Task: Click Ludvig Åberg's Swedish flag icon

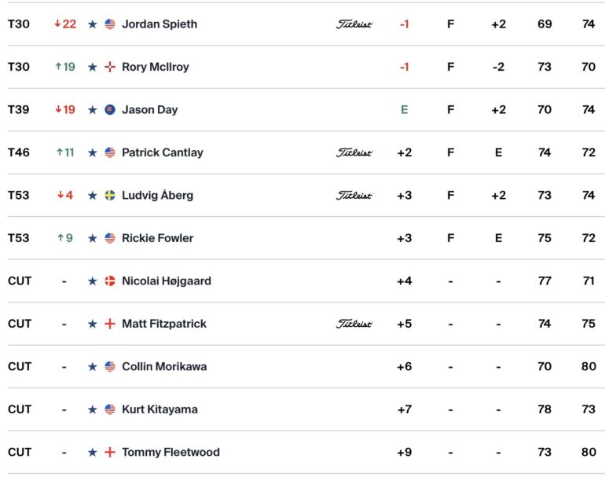Action: click(x=110, y=196)
